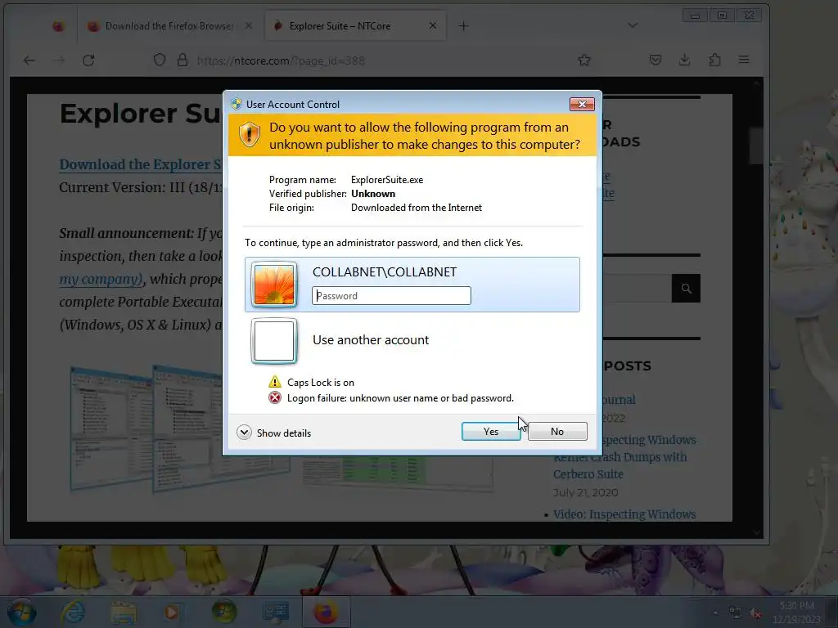Viewport: 838px width, 628px height.
Task: Open pinned Firefox tab
Action: (58, 25)
